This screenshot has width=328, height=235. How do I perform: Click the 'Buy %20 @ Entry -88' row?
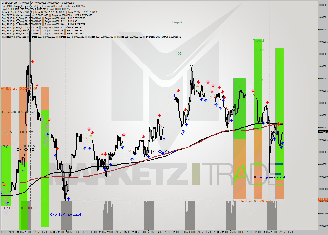point(43,33)
